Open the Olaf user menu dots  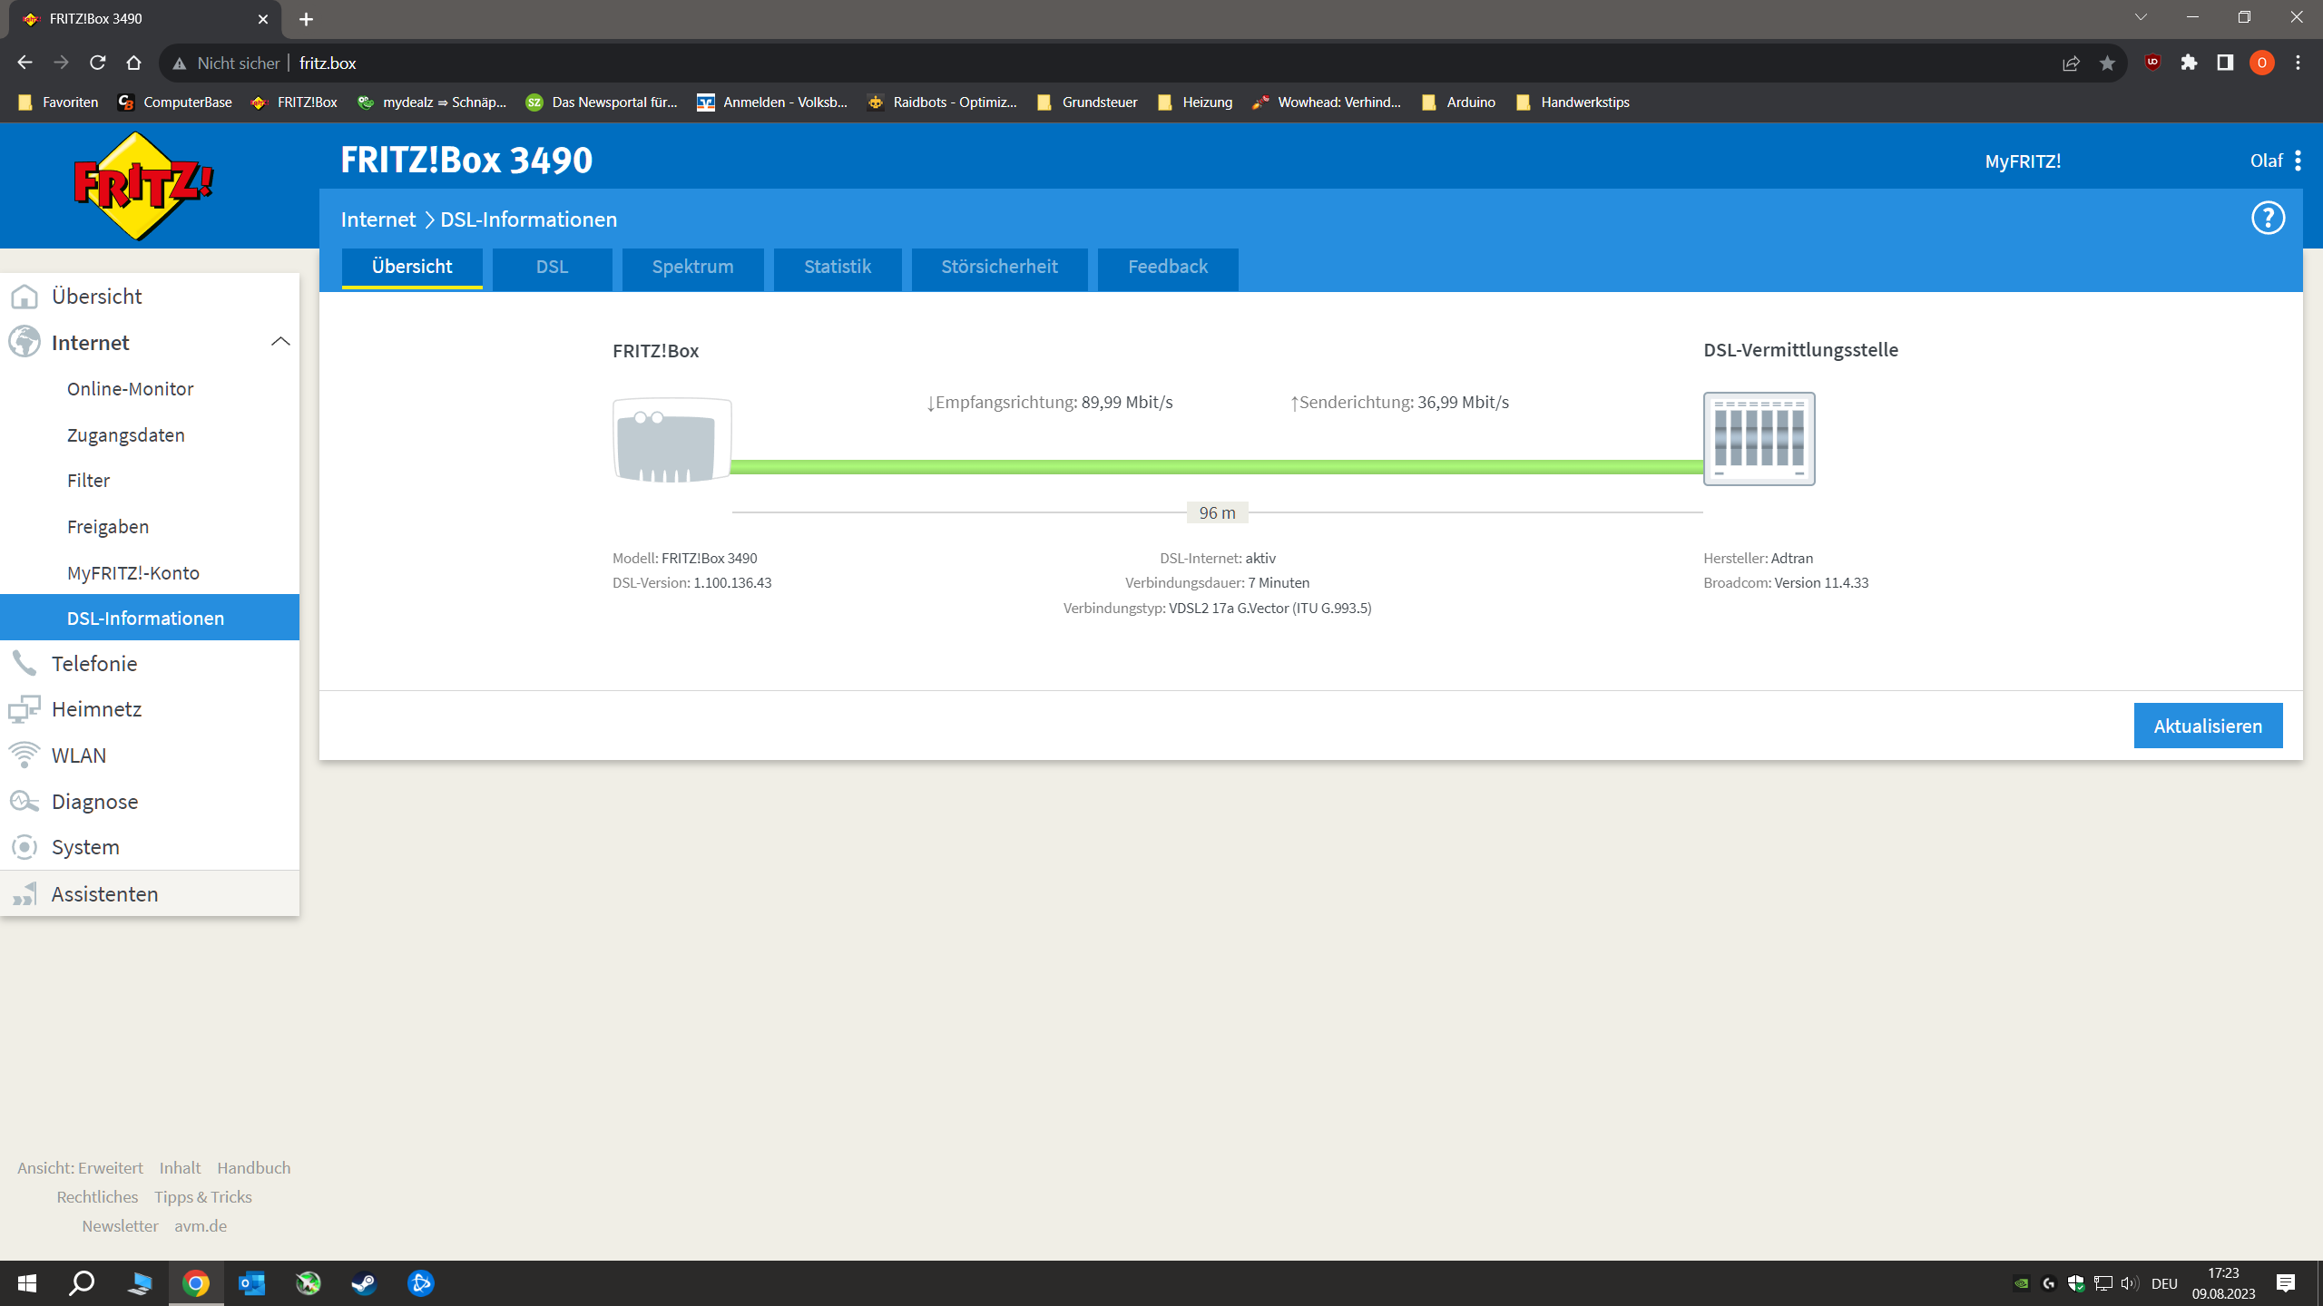pos(2298,161)
